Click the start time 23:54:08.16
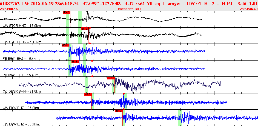The height and width of the screenshot is (126, 258). [x=9, y=9]
